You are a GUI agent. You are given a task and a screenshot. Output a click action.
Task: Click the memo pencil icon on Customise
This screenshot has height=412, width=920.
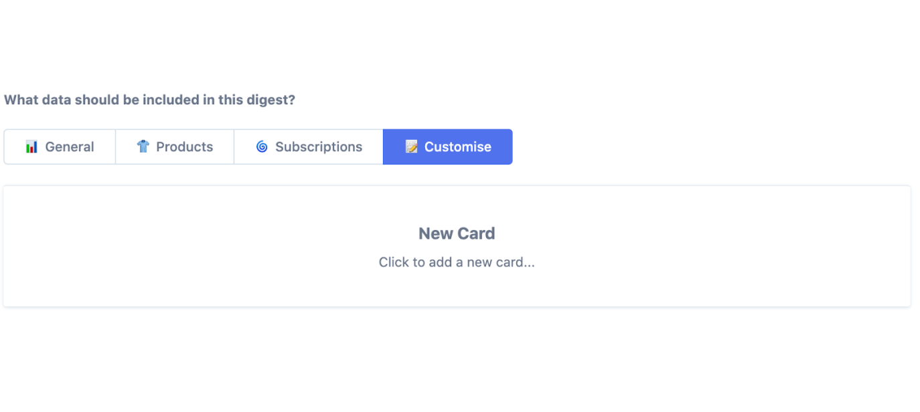[x=411, y=147]
